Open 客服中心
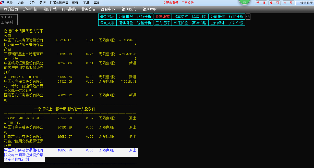 pyautogui.click(x=108, y=9)
